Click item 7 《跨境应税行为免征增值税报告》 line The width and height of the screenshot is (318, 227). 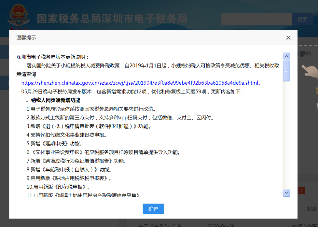pos(77,161)
